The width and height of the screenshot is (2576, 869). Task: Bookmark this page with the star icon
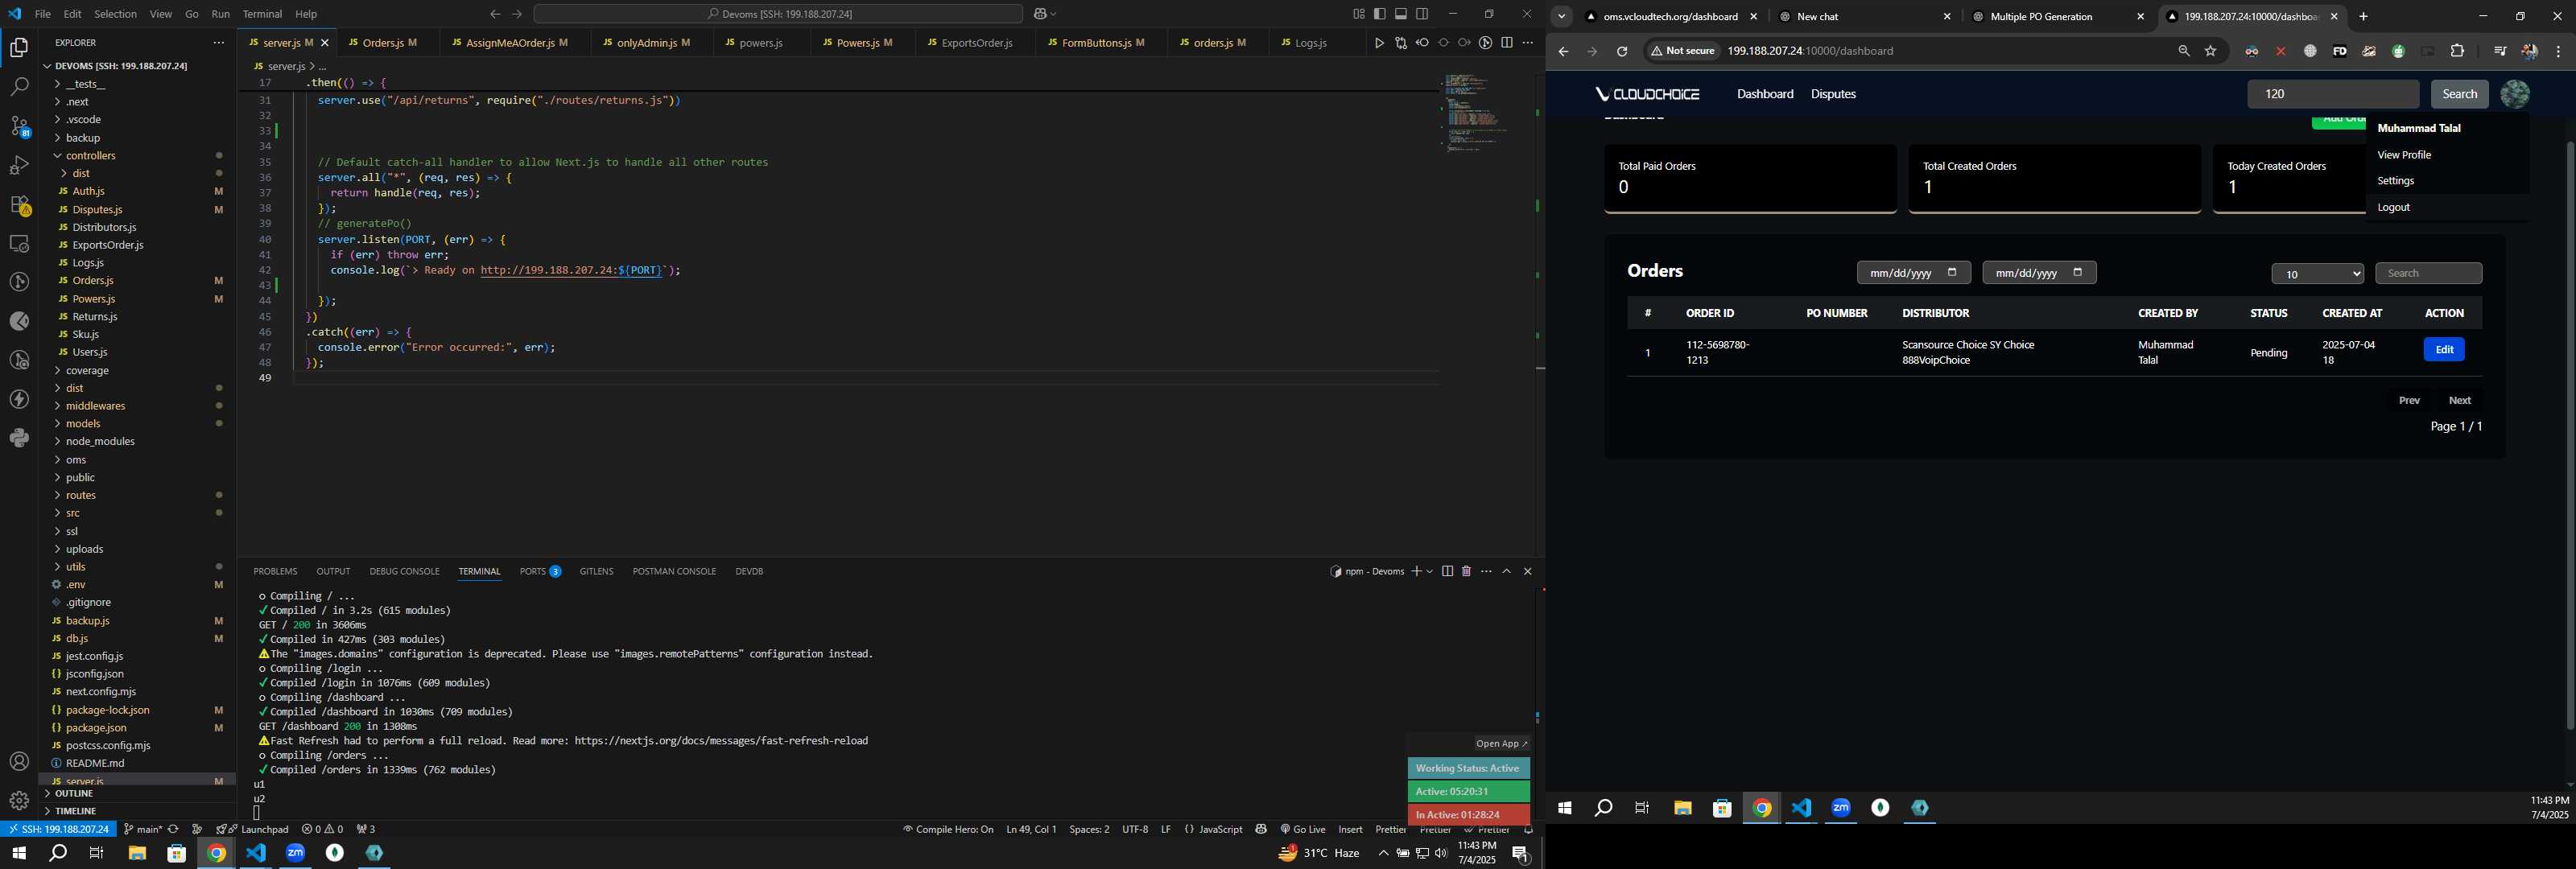tap(2211, 51)
